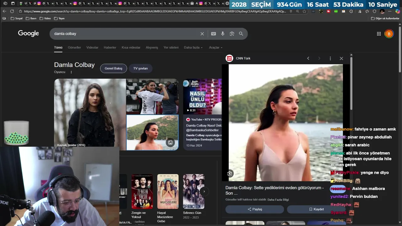The height and width of the screenshot is (226, 402).
Task: Open the three-dot menu in image panel
Action: [x=330, y=58]
